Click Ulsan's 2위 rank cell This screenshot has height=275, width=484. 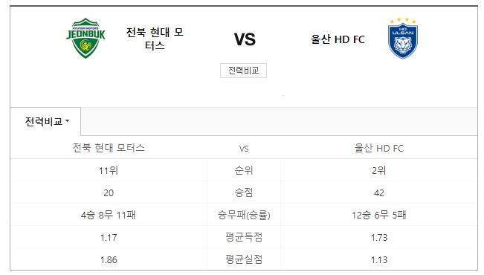378,170
